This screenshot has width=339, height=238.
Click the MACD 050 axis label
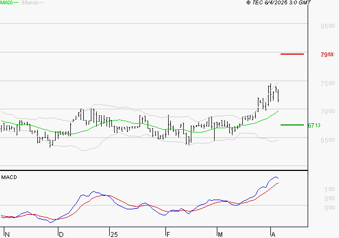330,199
